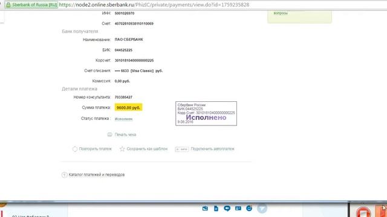
Task: Click the contact card icon in bottom toolbar
Action: (x=238, y=208)
